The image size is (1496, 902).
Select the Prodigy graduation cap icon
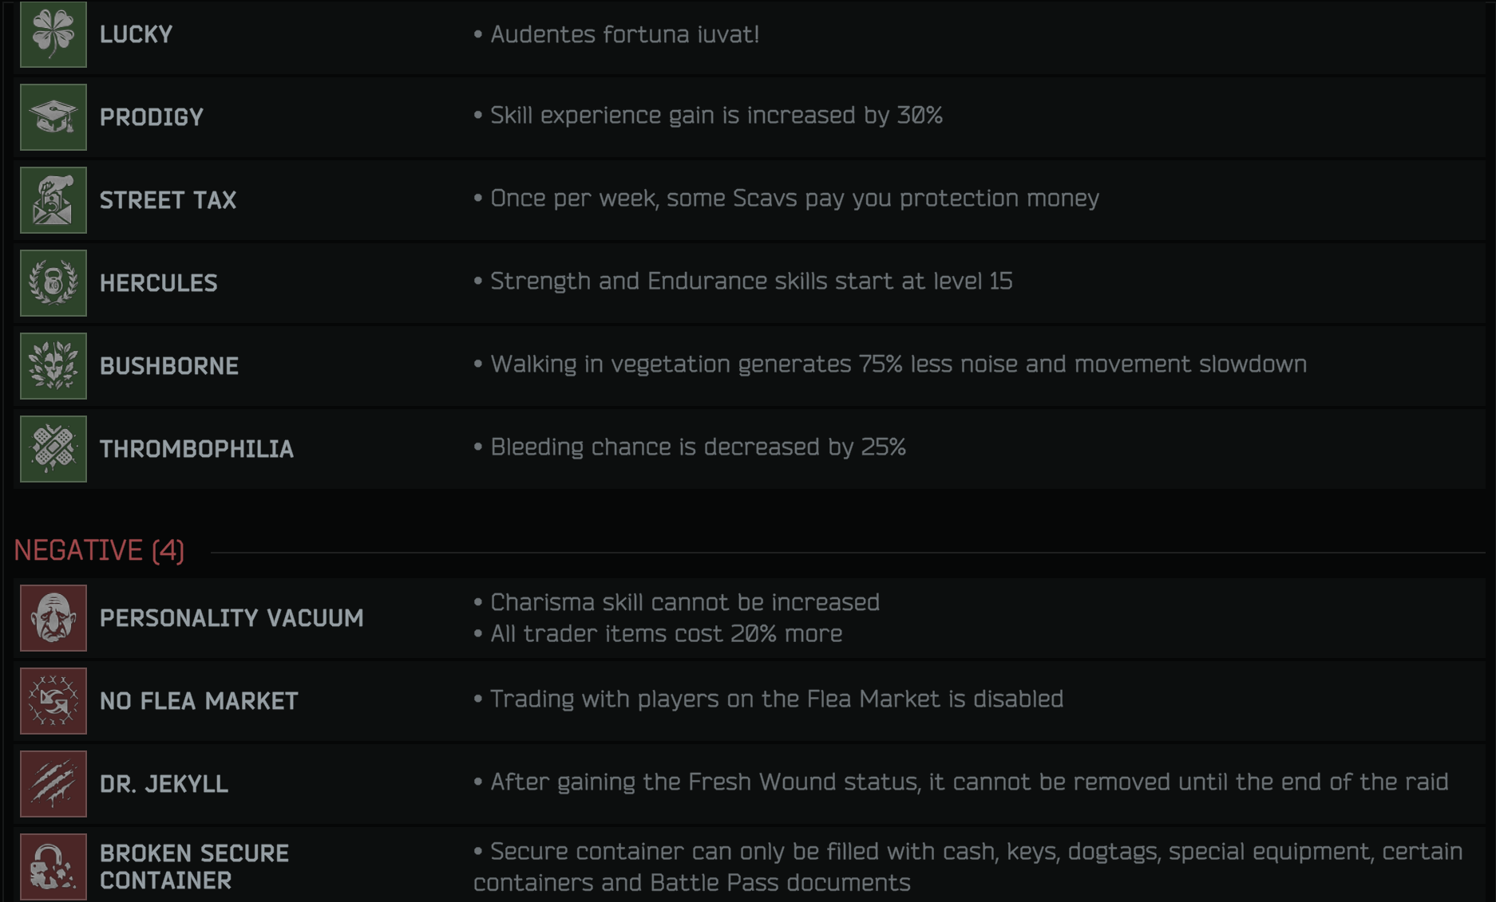53,117
